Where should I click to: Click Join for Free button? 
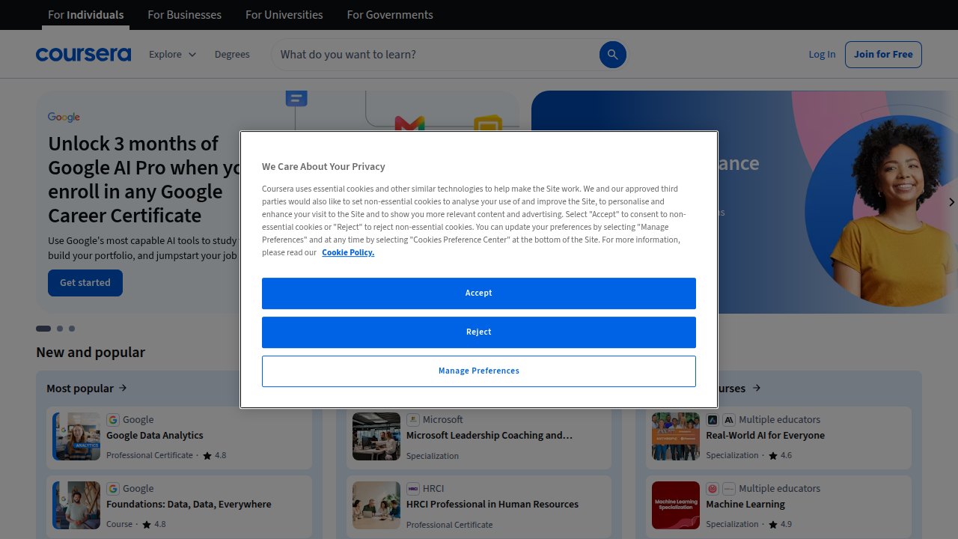click(883, 55)
